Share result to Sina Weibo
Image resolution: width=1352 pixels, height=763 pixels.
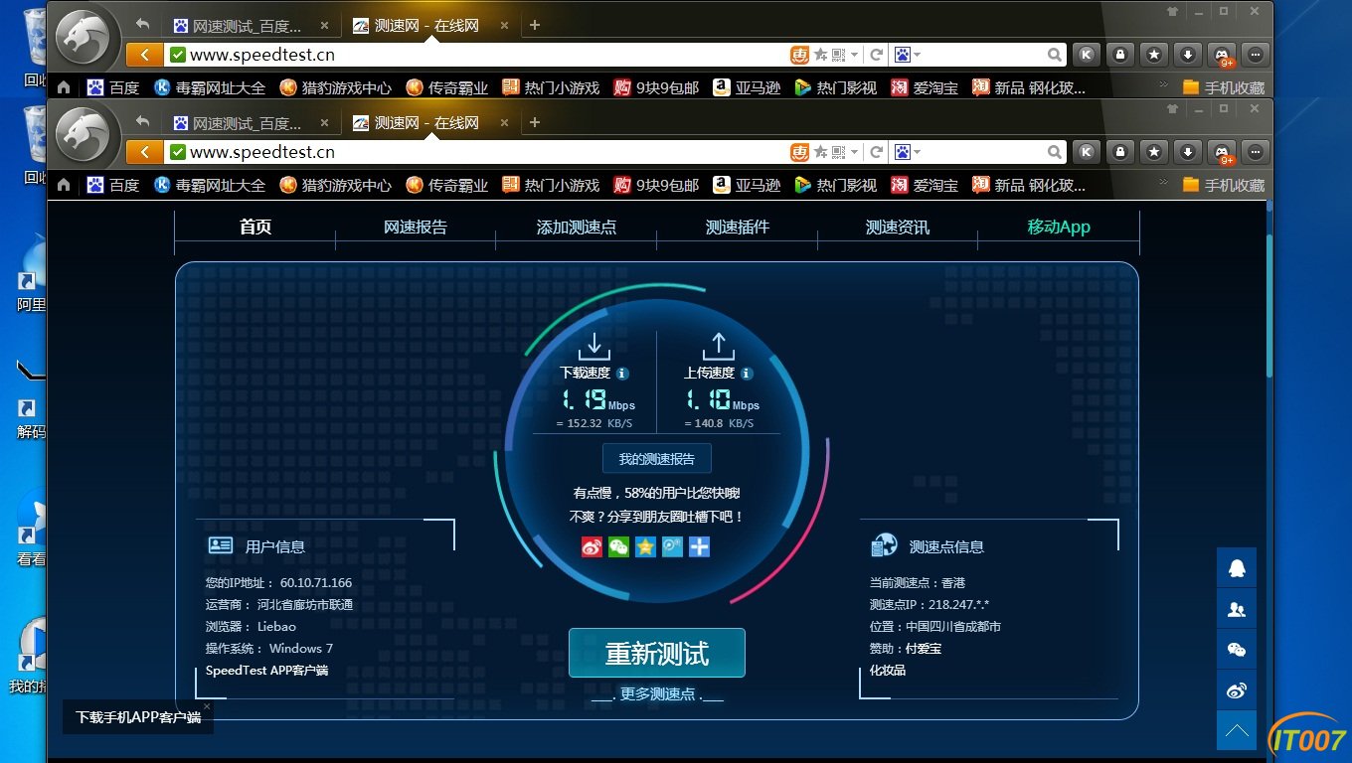(x=591, y=546)
